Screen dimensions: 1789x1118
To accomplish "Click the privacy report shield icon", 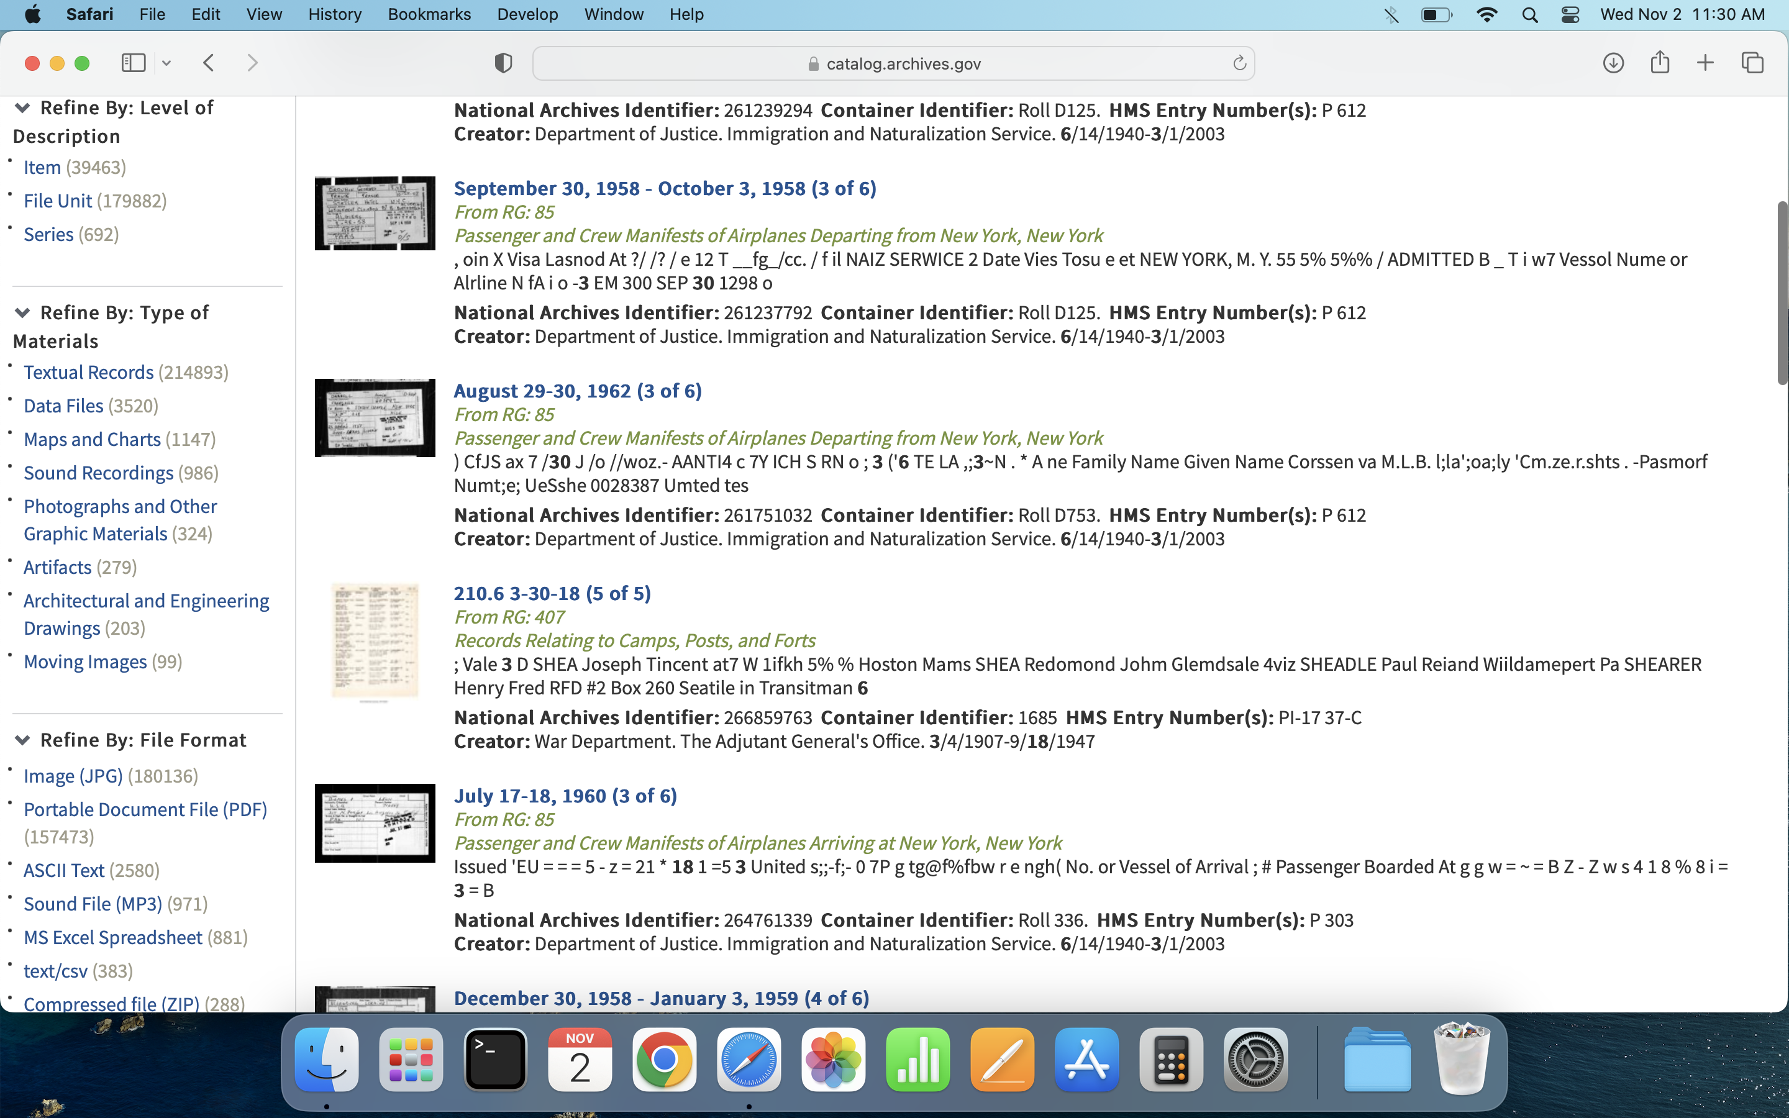I will coord(503,63).
